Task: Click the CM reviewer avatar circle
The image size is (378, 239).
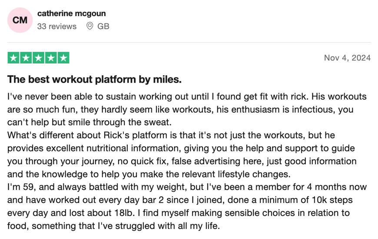Action: (x=20, y=20)
